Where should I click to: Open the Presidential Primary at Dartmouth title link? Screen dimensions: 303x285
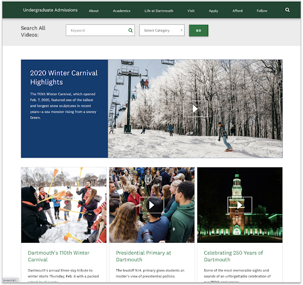point(143,256)
